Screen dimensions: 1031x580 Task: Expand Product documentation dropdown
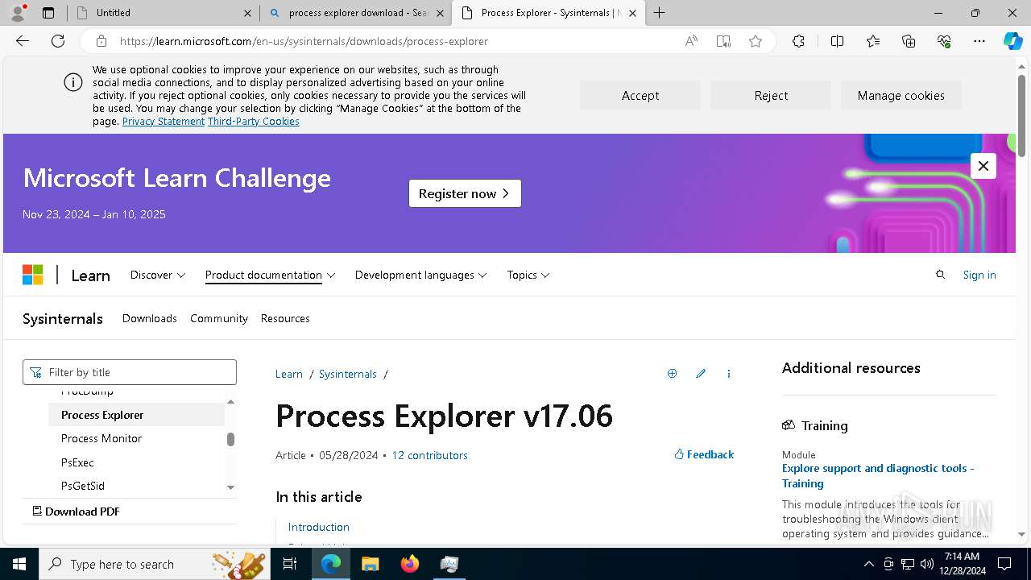[270, 275]
